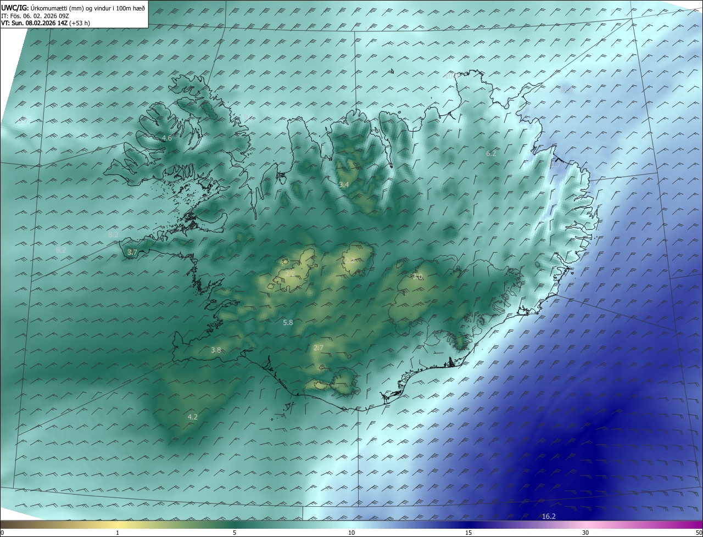Click the 4.6 value over the Westfjords
Viewport: 703px width, 537px height.
pos(167,138)
